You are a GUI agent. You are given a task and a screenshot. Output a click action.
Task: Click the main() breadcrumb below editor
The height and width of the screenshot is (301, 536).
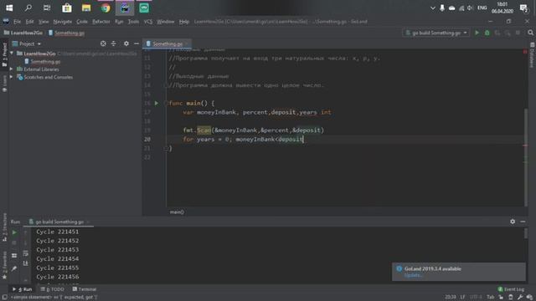pyautogui.click(x=177, y=212)
